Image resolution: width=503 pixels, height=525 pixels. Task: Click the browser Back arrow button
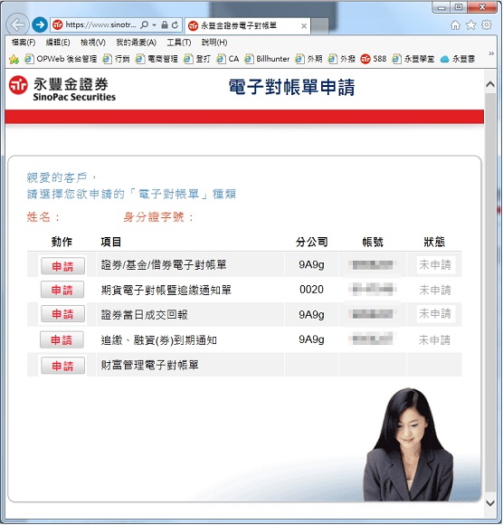point(17,24)
